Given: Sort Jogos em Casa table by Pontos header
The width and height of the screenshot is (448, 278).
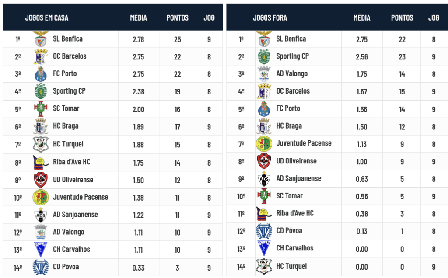Looking at the screenshot, I should [177, 18].
